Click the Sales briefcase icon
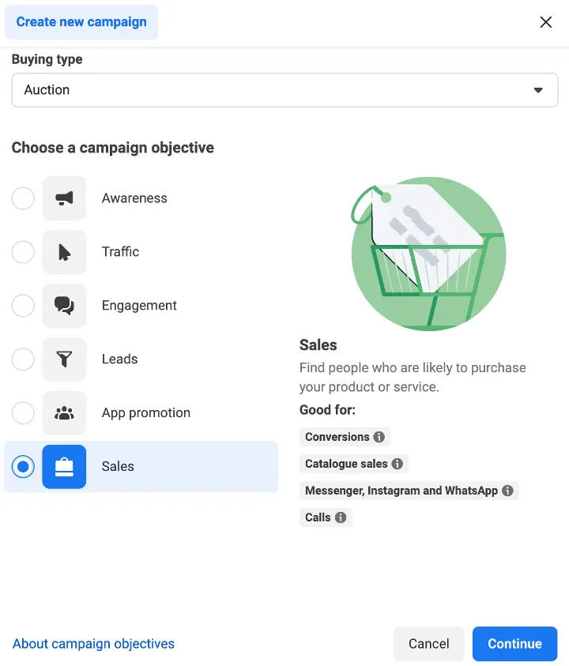Image resolution: width=569 pixels, height=666 pixels. point(64,466)
